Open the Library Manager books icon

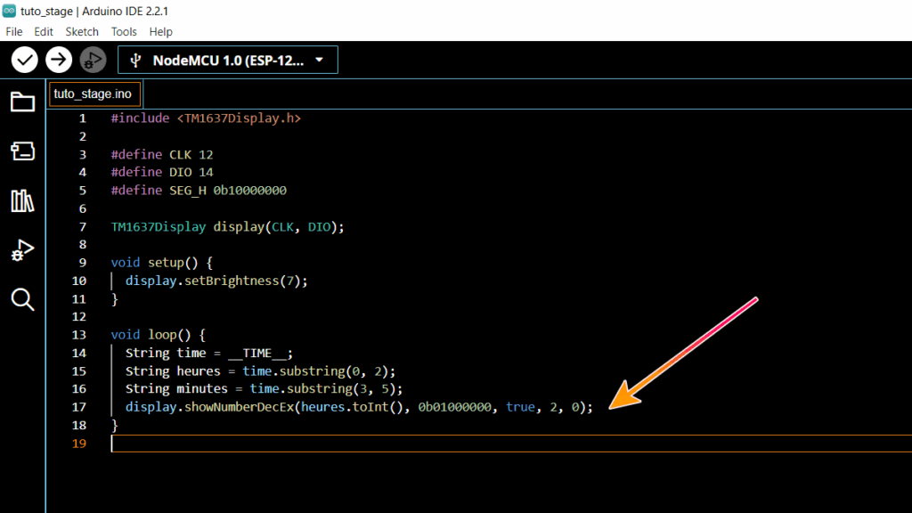(x=22, y=200)
